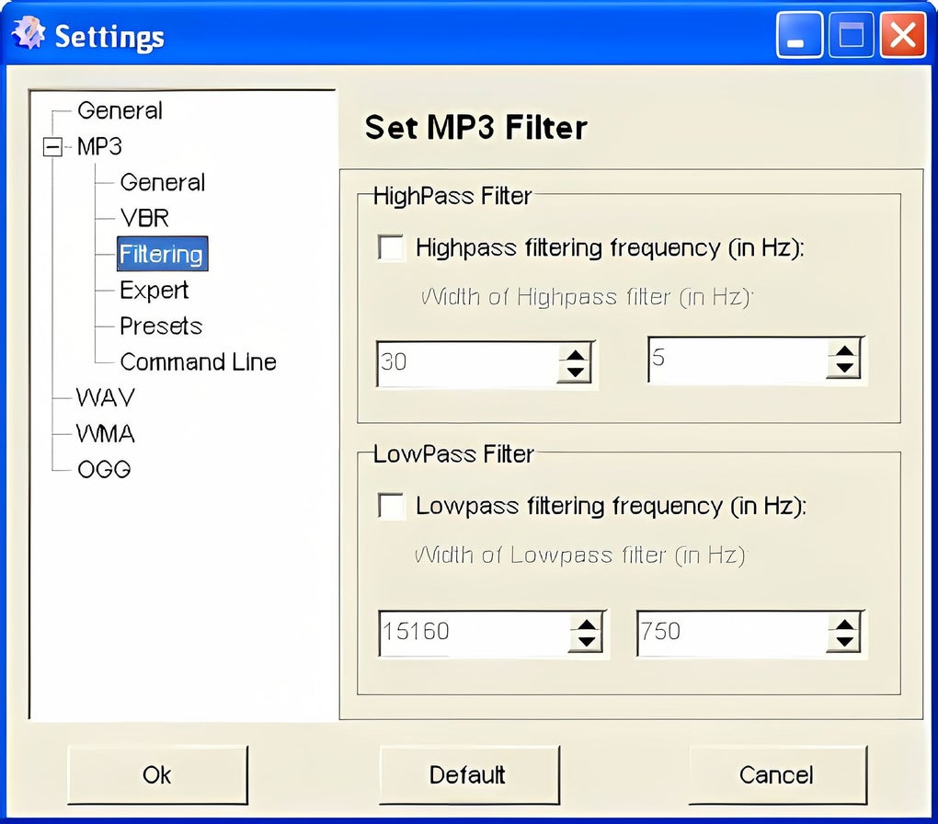Image resolution: width=938 pixels, height=824 pixels.
Task: Click the highpass frequency field showing 30
Action: pyautogui.click(x=468, y=363)
